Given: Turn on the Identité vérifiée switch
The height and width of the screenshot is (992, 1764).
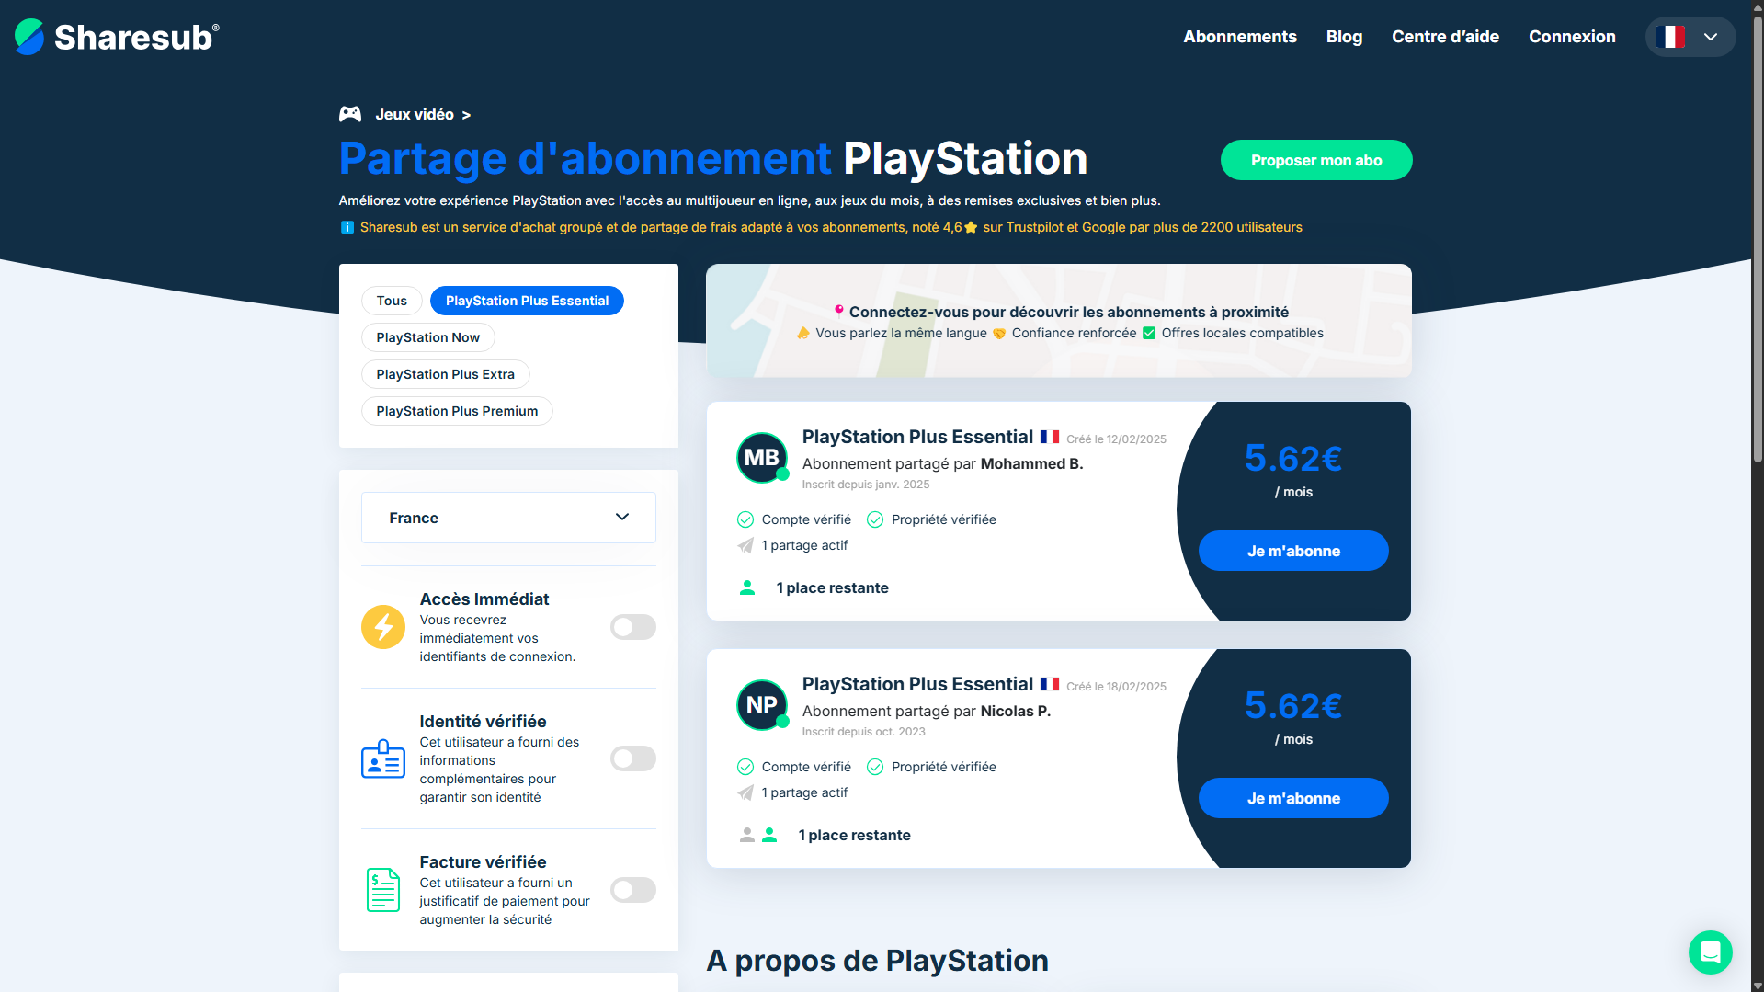Looking at the screenshot, I should [633, 758].
